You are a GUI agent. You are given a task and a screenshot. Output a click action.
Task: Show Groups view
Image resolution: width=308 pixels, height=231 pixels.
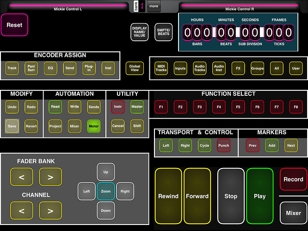257,68
